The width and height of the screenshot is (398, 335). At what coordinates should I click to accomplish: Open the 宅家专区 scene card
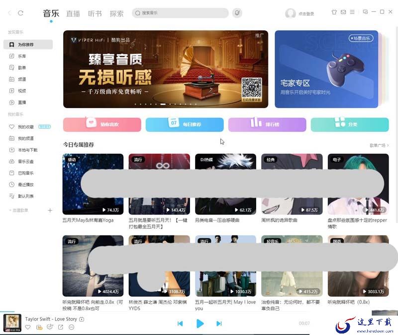(326, 69)
